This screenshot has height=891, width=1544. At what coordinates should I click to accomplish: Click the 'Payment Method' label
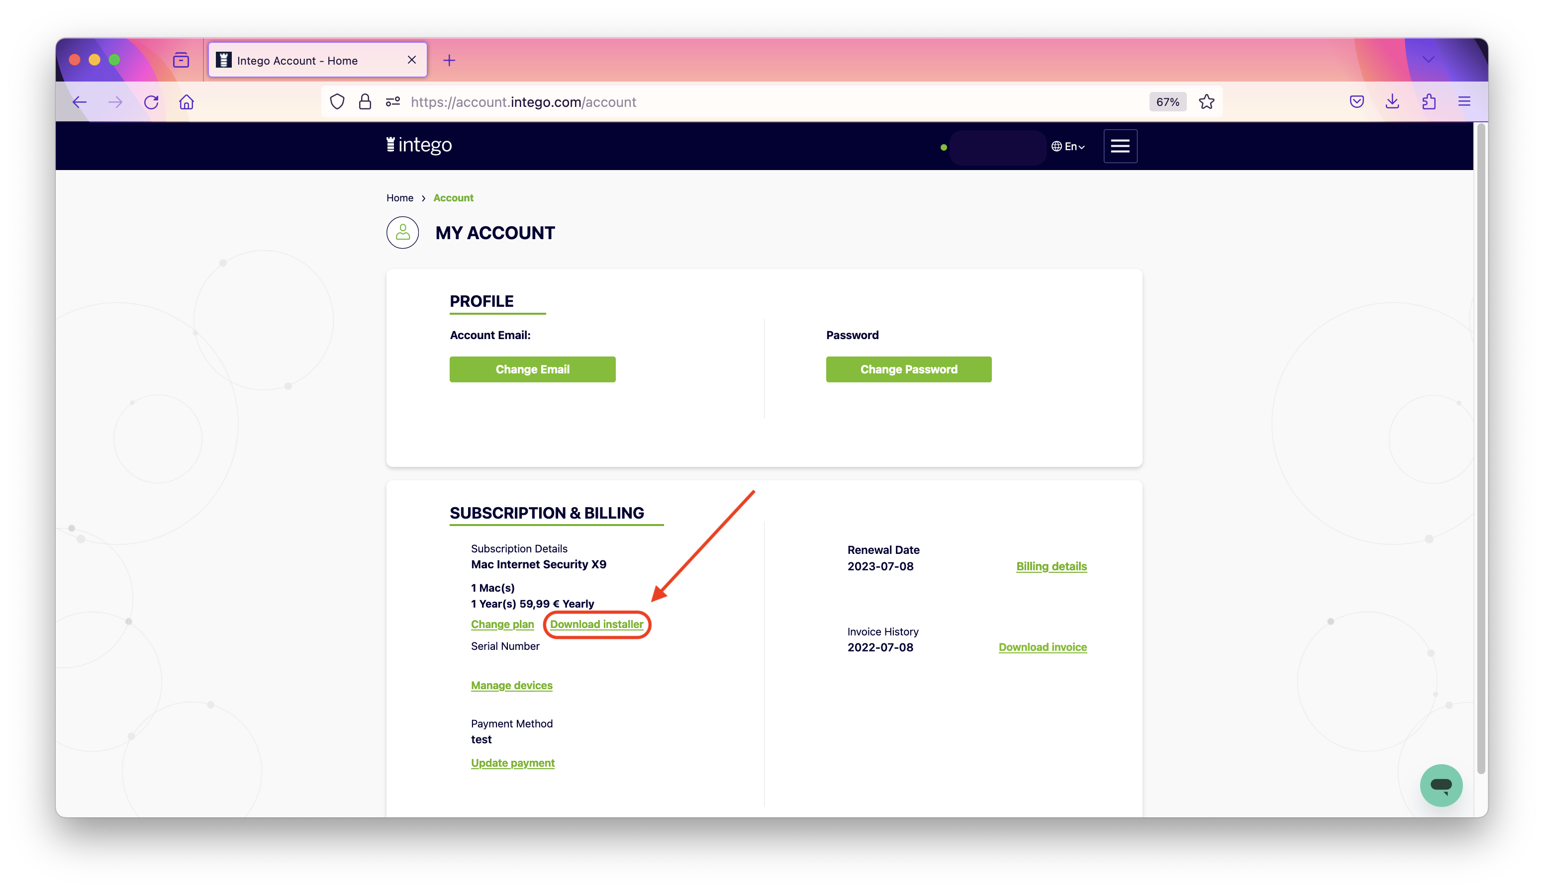click(512, 724)
